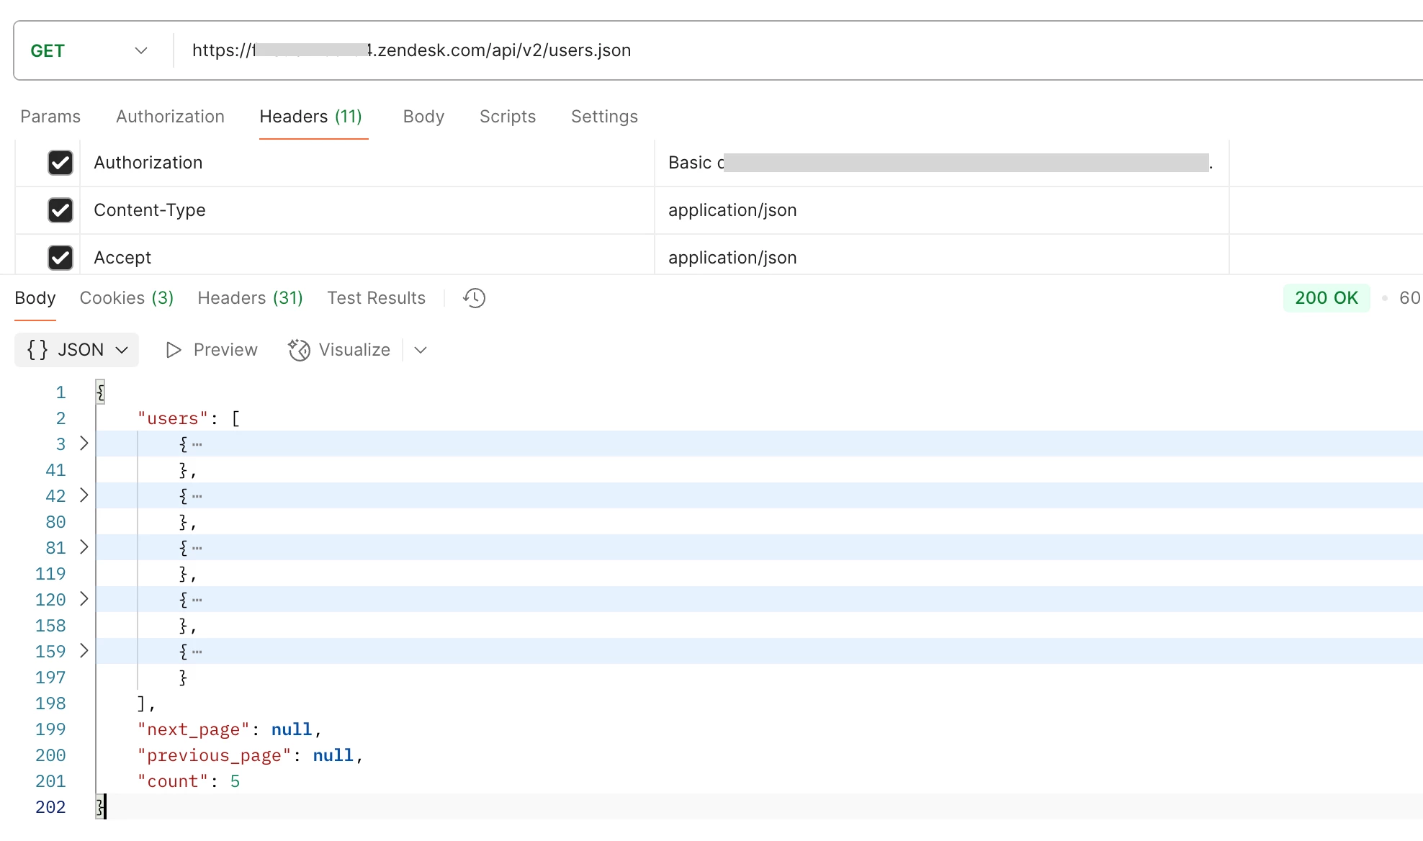Open the response history clock icon
Image resolution: width=1423 pixels, height=841 pixels.
pyautogui.click(x=474, y=298)
